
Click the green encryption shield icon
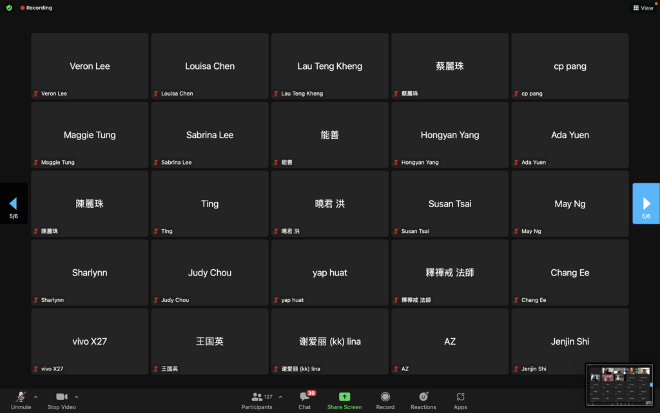[9, 8]
